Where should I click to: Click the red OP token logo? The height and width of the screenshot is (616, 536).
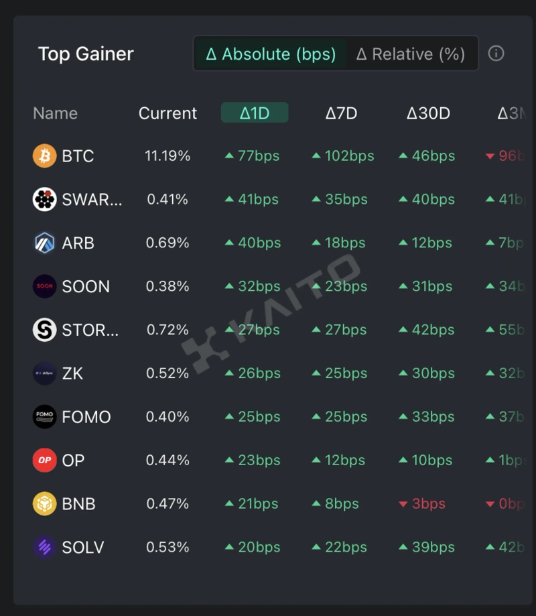(45, 460)
